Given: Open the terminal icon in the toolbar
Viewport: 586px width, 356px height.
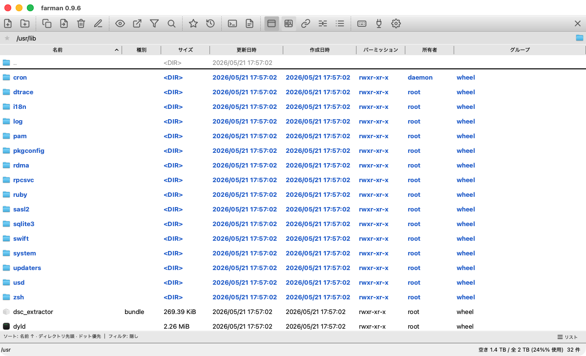Looking at the screenshot, I should pos(232,23).
